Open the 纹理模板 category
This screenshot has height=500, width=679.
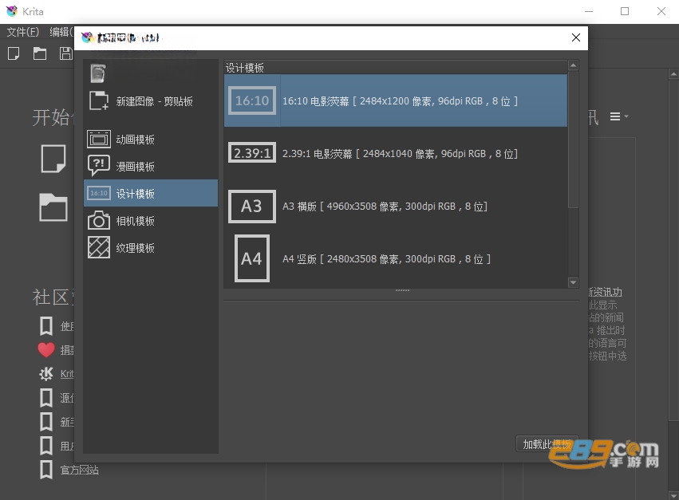151,248
